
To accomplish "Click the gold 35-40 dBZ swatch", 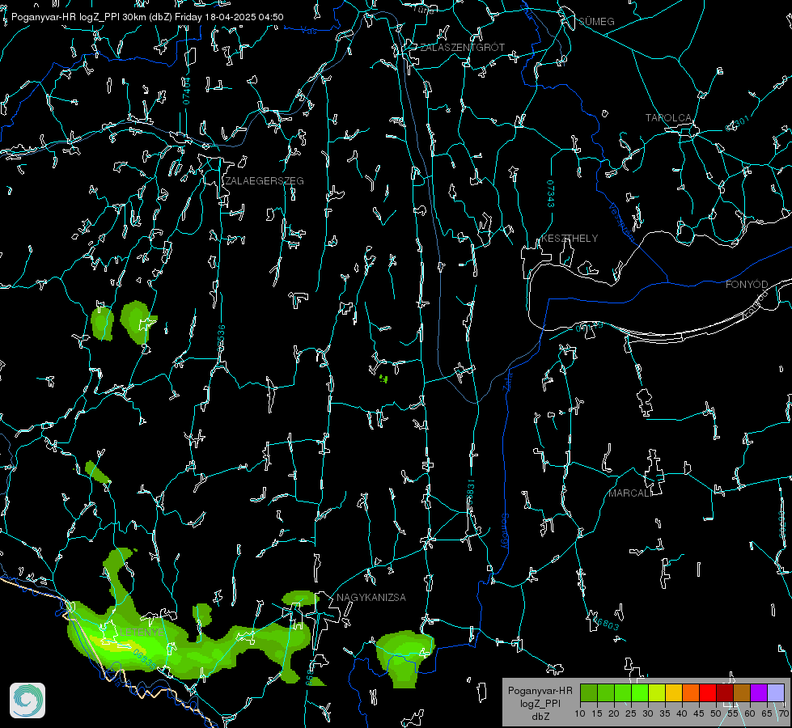I will pos(674,692).
